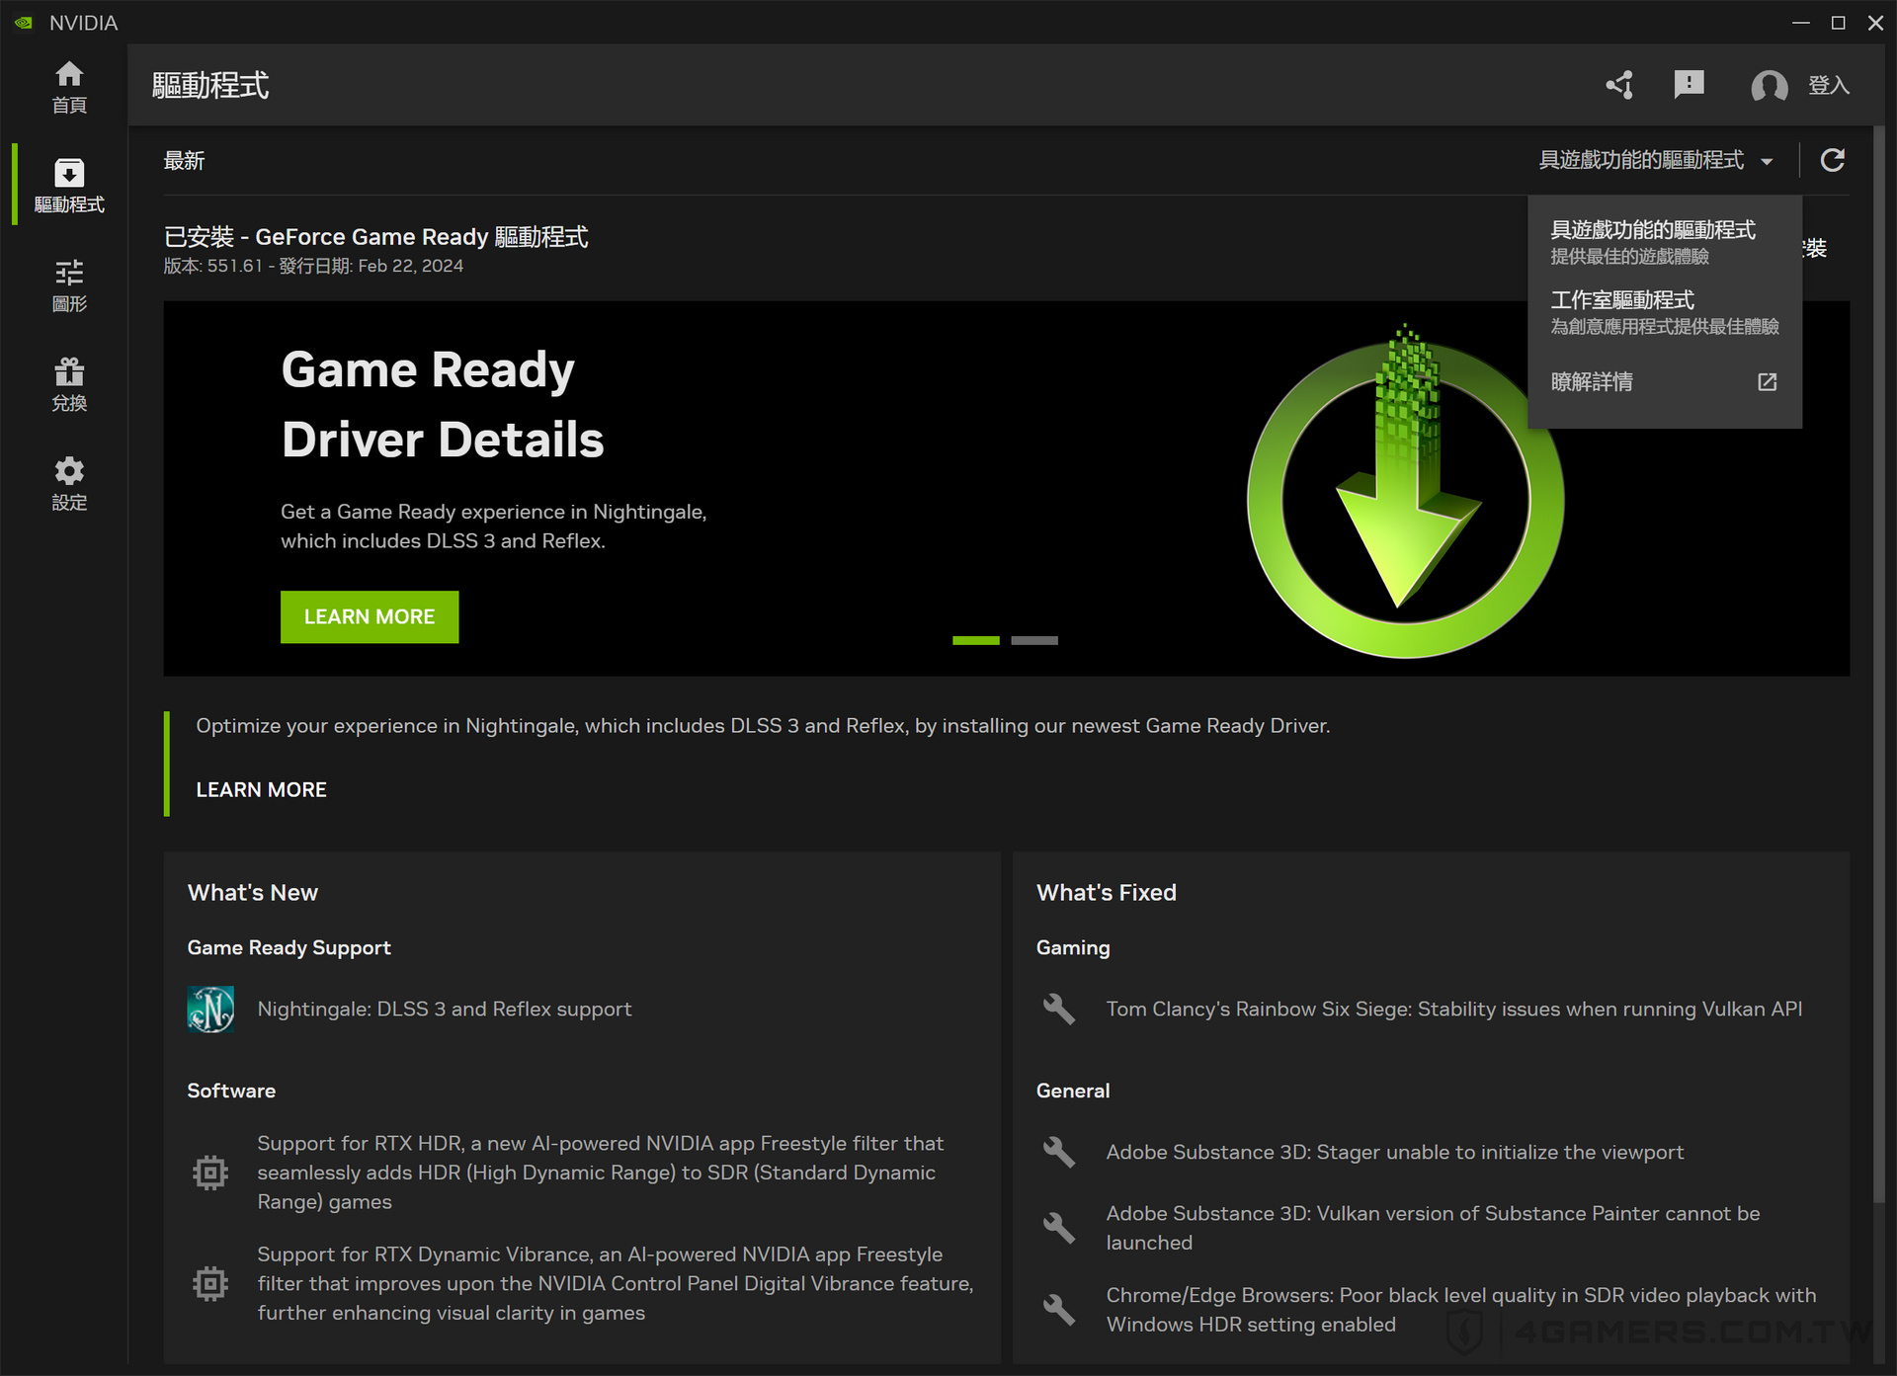Expand the 具遊戲功能的驅動程式 dropdown
This screenshot has height=1376, width=1897.
pos(1656,160)
